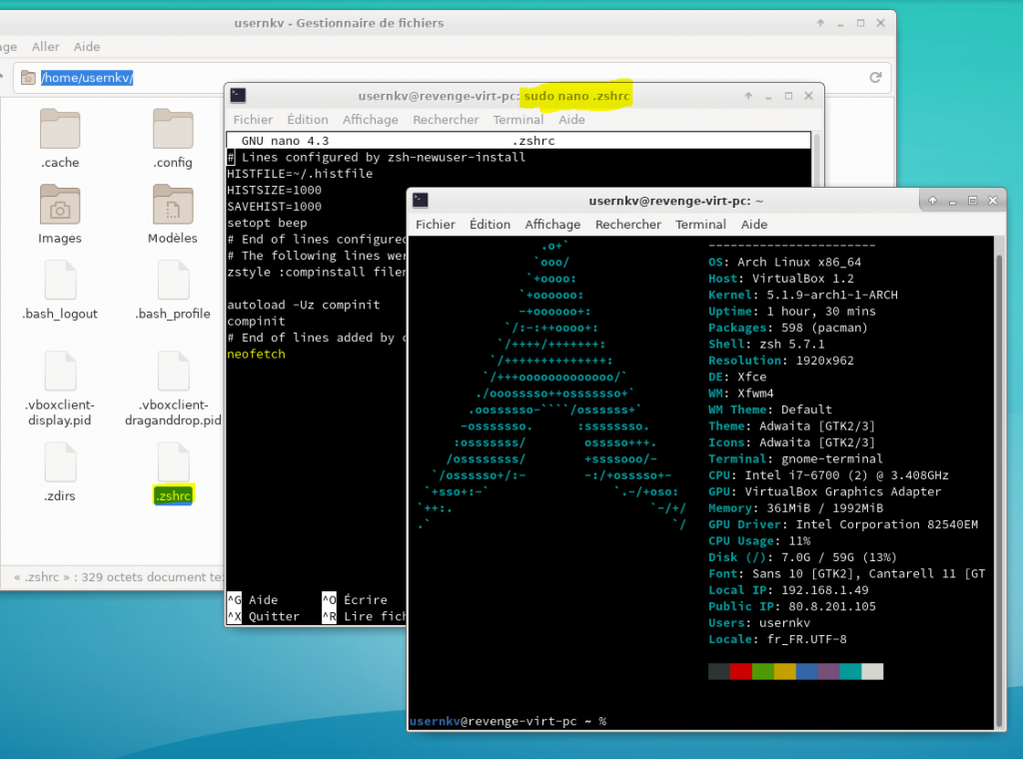This screenshot has width=1023, height=759.
Task: Click the file manager window title bar
Action: tap(340, 23)
